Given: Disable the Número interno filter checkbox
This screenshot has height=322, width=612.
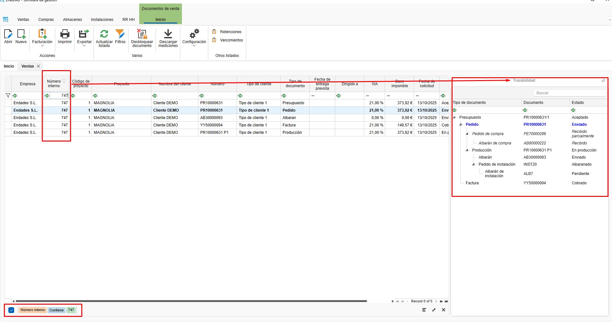Looking at the screenshot, I should [x=11, y=310].
